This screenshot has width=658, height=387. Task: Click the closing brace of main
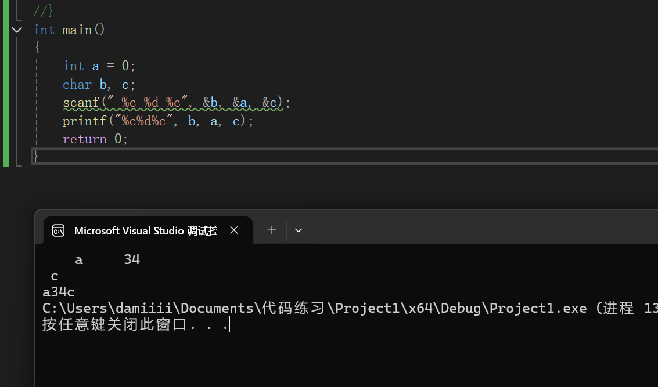[x=35, y=156]
